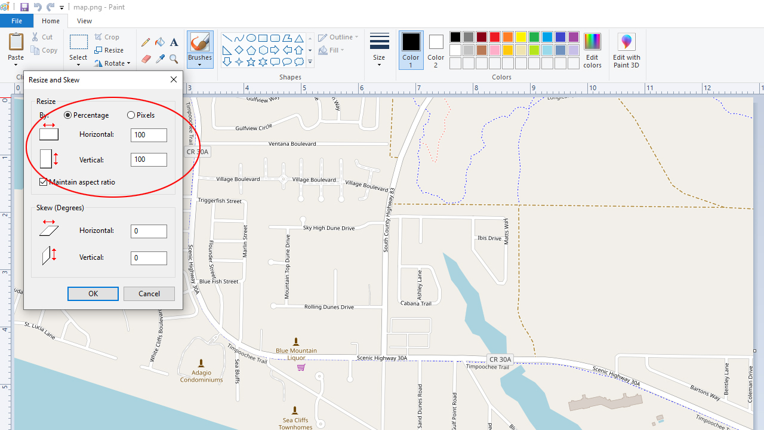Click the Redo arrow in the title bar
Viewport: 764px width, 430px height.
click(50, 7)
